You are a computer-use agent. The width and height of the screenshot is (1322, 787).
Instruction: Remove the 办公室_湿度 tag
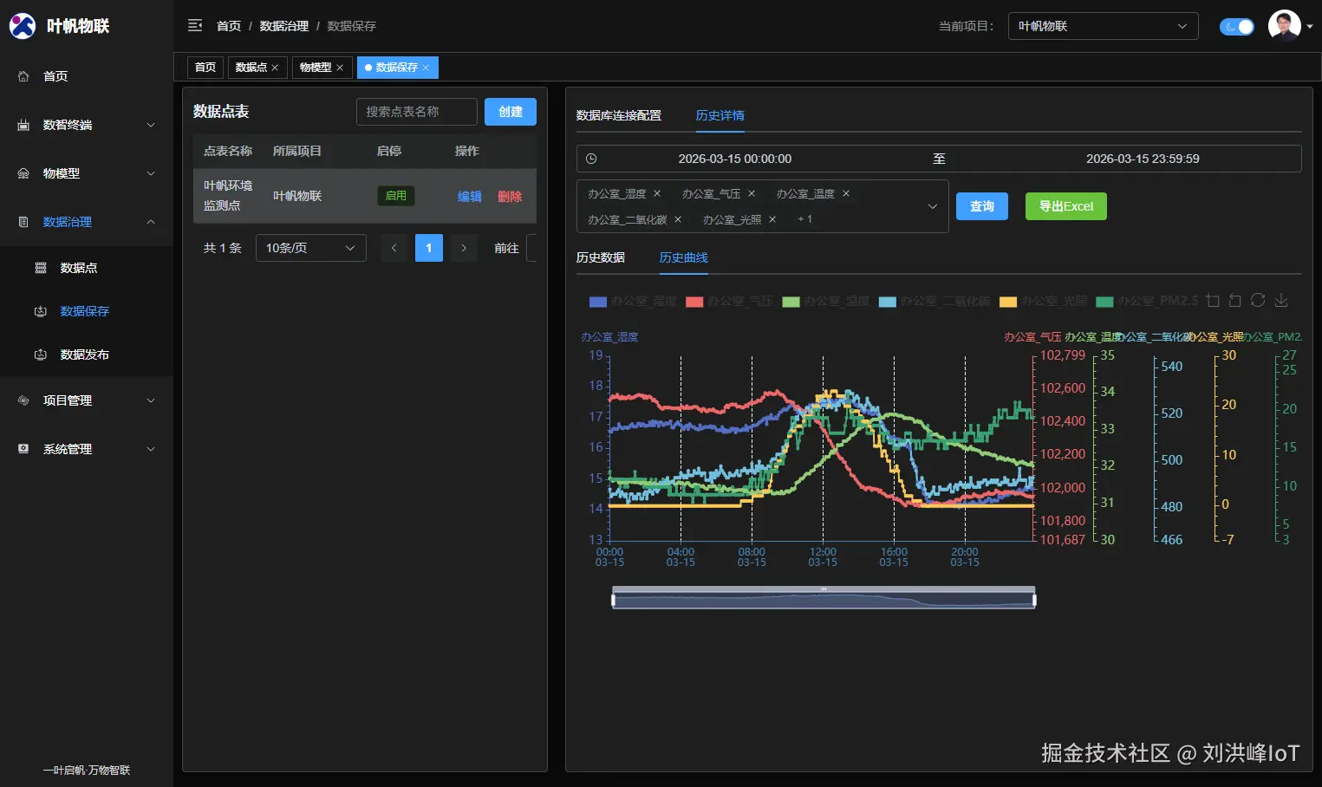click(657, 193)
